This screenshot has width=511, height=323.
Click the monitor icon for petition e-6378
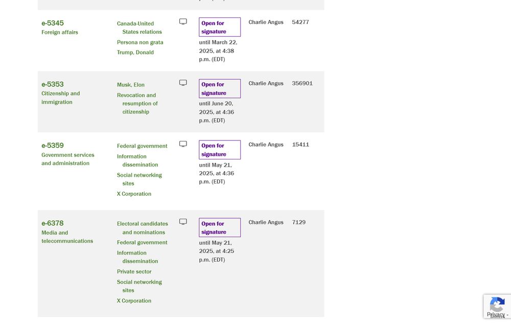click(183, 222)
